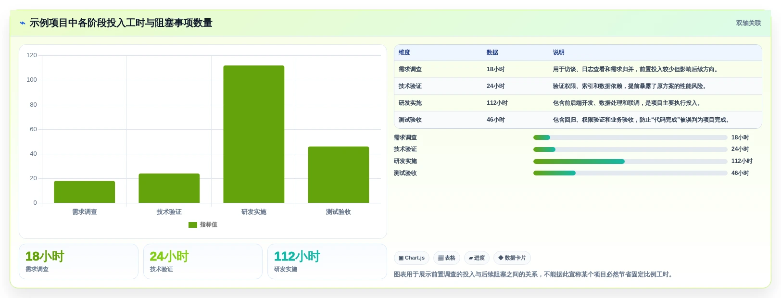Screen dimensions: 781x298
Task: Click the 需求调查 x-axis label
Action: pos(85,212)
